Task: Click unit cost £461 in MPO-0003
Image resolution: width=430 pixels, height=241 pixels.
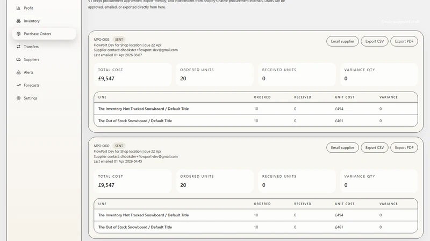Action: [339, 121]
